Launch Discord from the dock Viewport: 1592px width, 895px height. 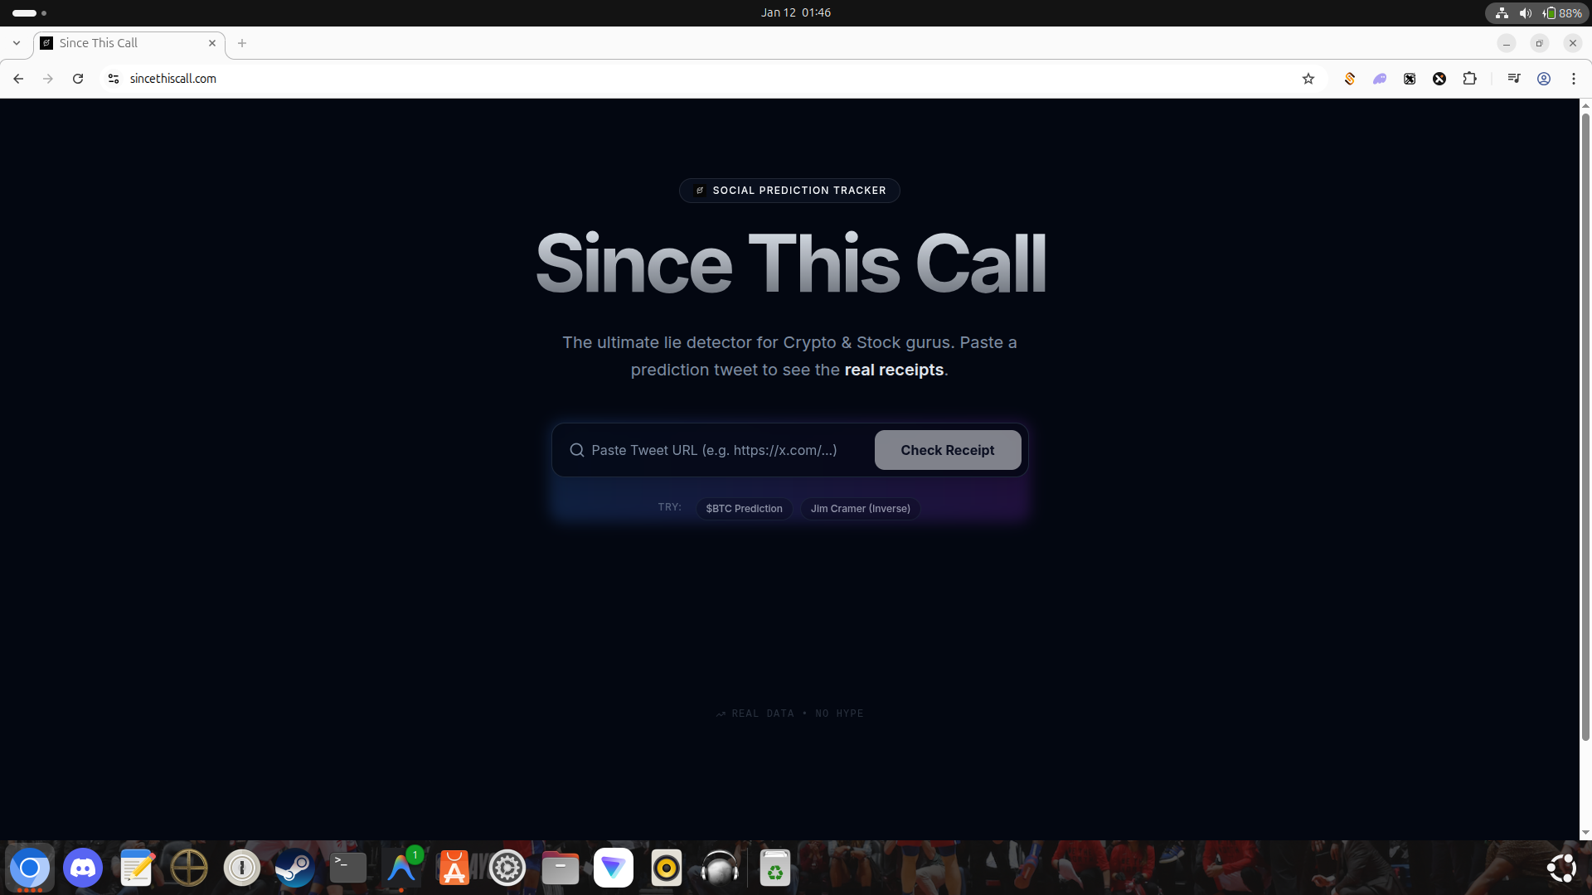click(82, 868)
